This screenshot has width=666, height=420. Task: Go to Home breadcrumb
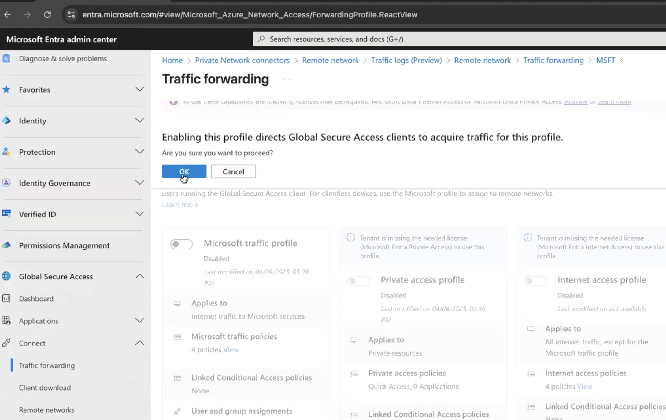point(172,60)
